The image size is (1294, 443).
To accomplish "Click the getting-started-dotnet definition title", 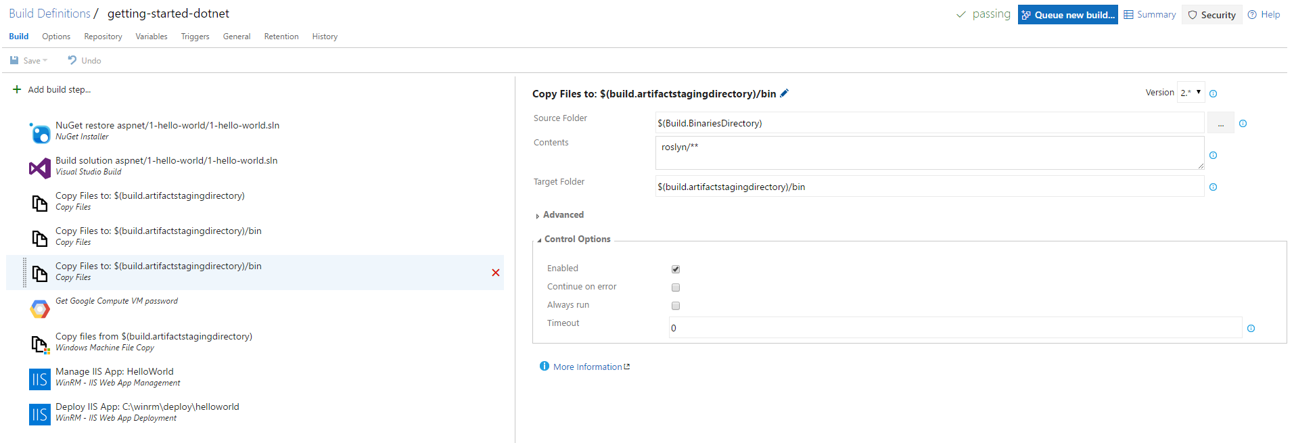I will tap(168, 14).
